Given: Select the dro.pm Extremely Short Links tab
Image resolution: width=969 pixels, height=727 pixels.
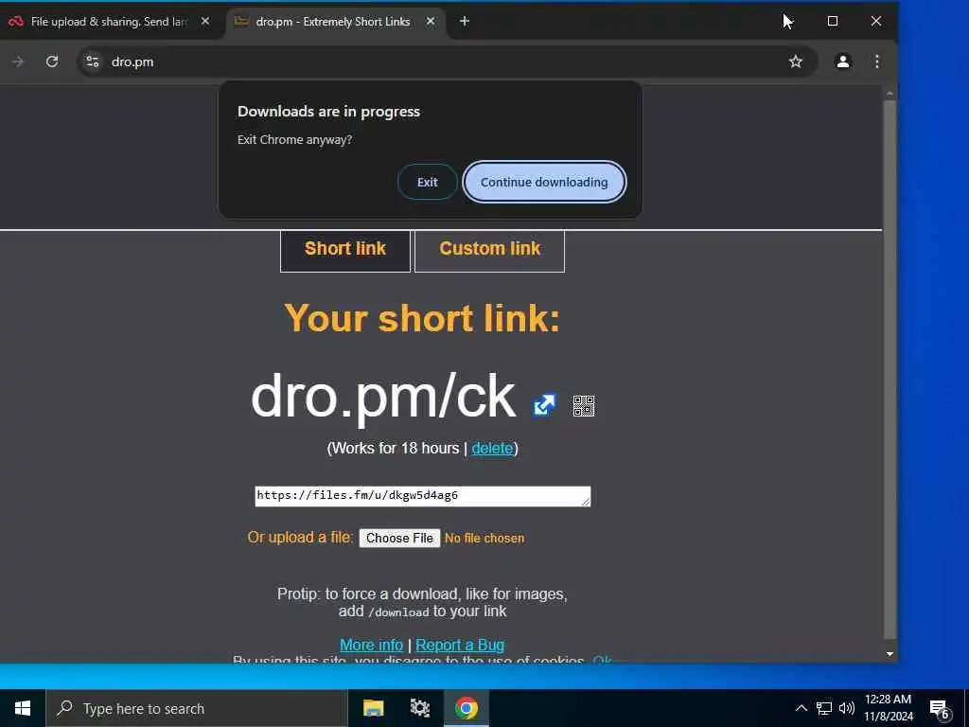Looking at the screenshot, I should point(332,22).
